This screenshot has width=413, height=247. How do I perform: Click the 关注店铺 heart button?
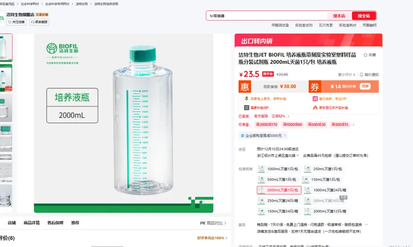click(x=16, y=22)
